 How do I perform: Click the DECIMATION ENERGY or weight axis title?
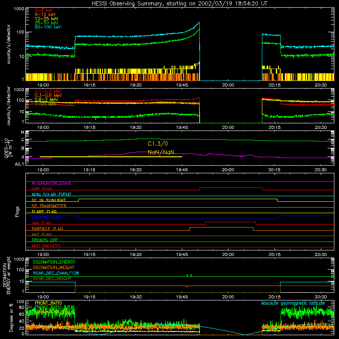tap(6, 275)
